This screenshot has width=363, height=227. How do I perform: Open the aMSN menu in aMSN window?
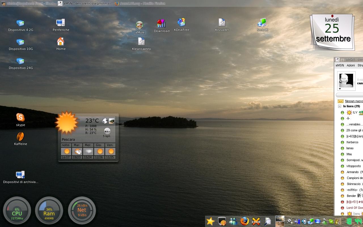pos(340,65)
